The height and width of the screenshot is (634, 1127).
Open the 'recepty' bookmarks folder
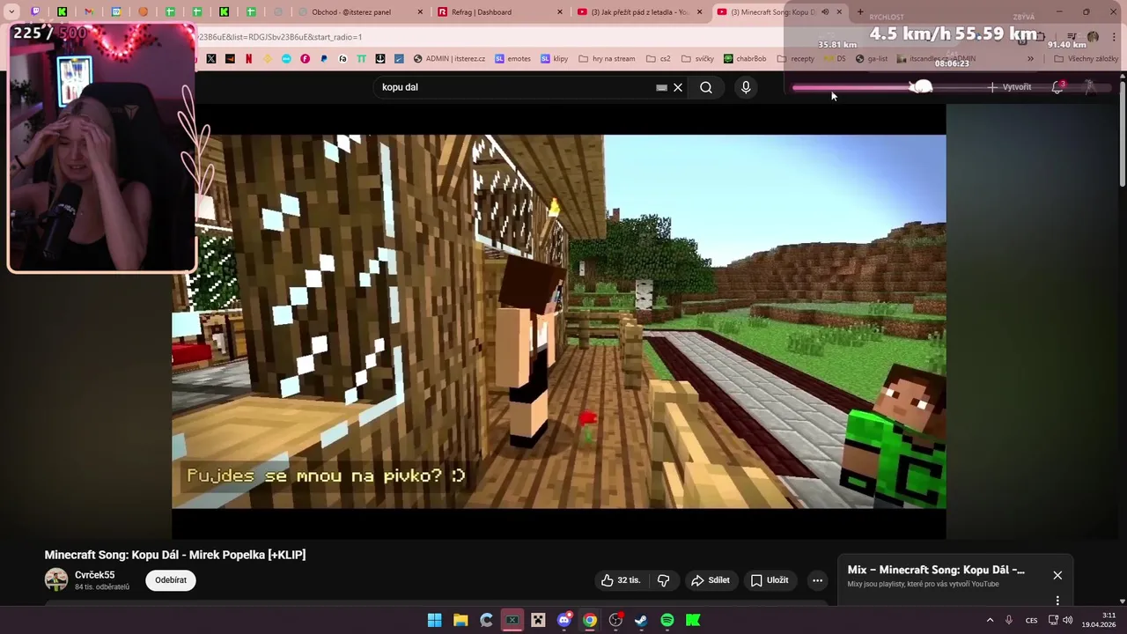795,59
